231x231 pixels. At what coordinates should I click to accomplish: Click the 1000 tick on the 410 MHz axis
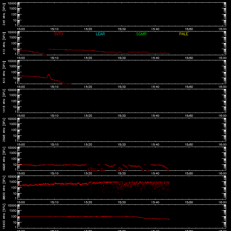13,37
